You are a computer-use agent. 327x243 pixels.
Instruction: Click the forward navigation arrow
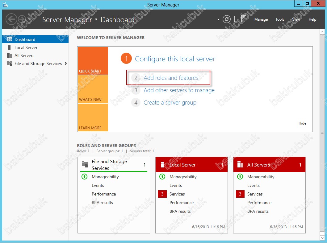pos(22,19)
